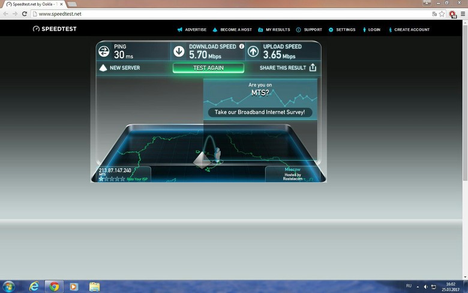This screenshot has height=293, width=468.
Task: Click the Speedtest logo in header
Action: (55, 29)
